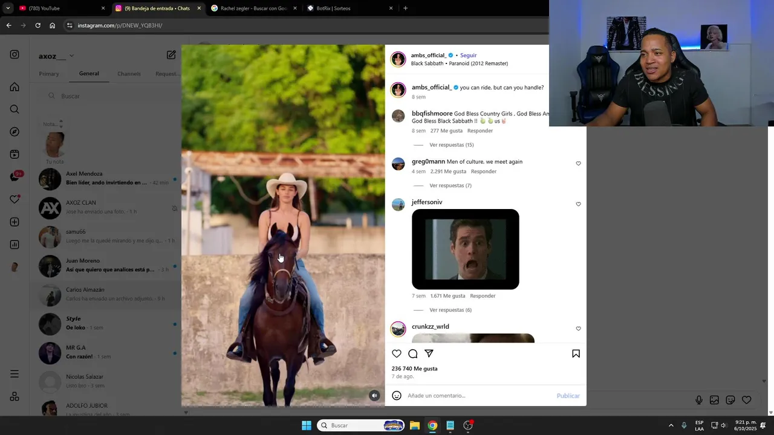The width and height of the screenshot is (774, 435).
Task: Expand Ver respuestas (7) replies
Action: (450, 185)
